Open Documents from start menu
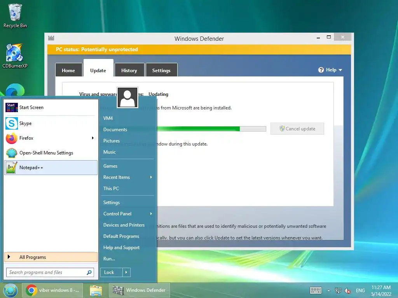 115,130
